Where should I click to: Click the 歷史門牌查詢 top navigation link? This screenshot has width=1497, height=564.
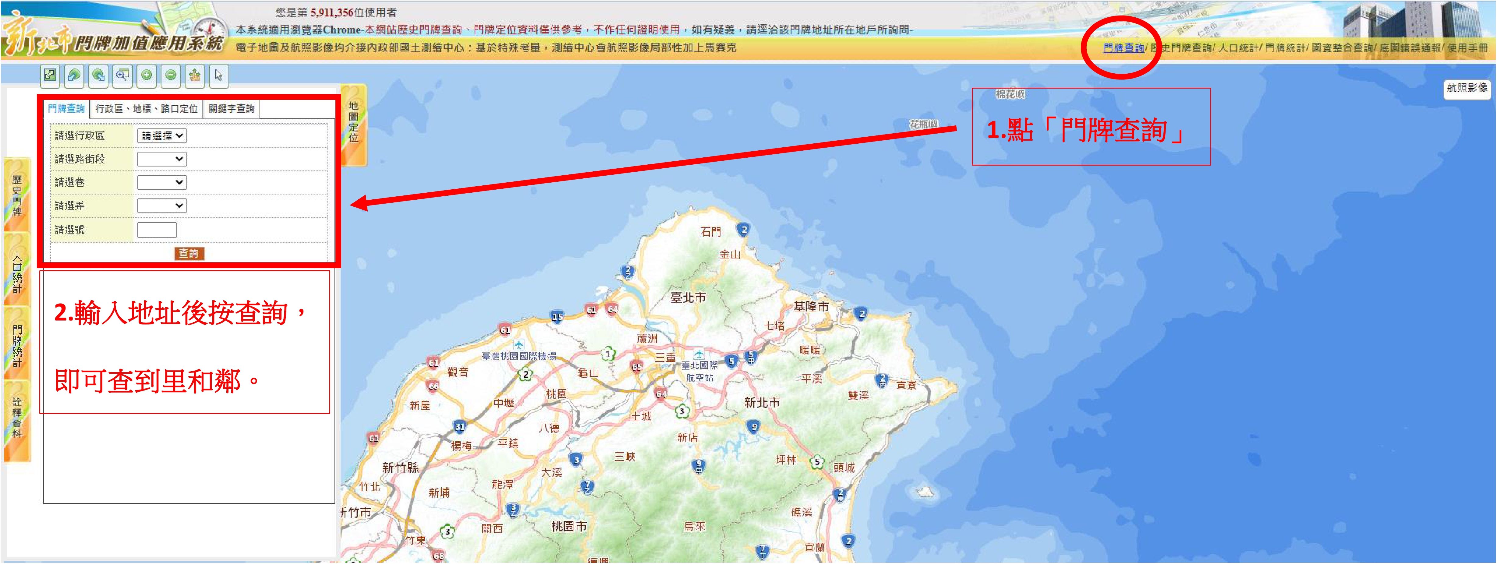pyautogui.click(x=1181, y=48)
